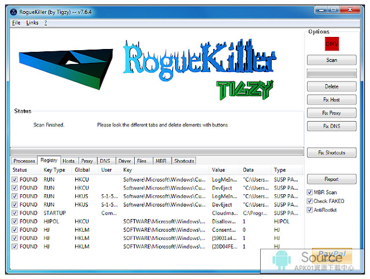This screenshot has height=279, width=370.
Task: Click the wide progress bar above the tabs
Action: click(x=157, y=151)
